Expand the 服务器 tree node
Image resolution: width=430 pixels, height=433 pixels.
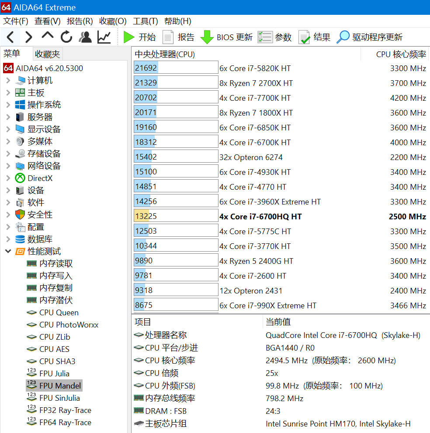coord(8,117)
